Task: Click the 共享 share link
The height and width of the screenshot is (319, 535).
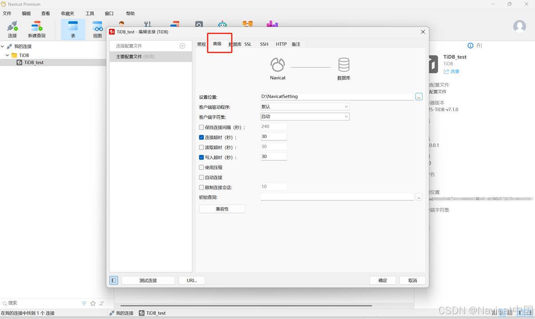Action: coord(452,71)
